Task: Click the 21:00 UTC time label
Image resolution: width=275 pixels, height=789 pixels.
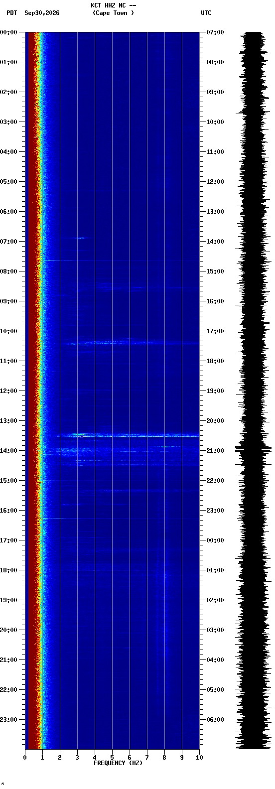Action: pyautogui.click(x=215, y=451)
